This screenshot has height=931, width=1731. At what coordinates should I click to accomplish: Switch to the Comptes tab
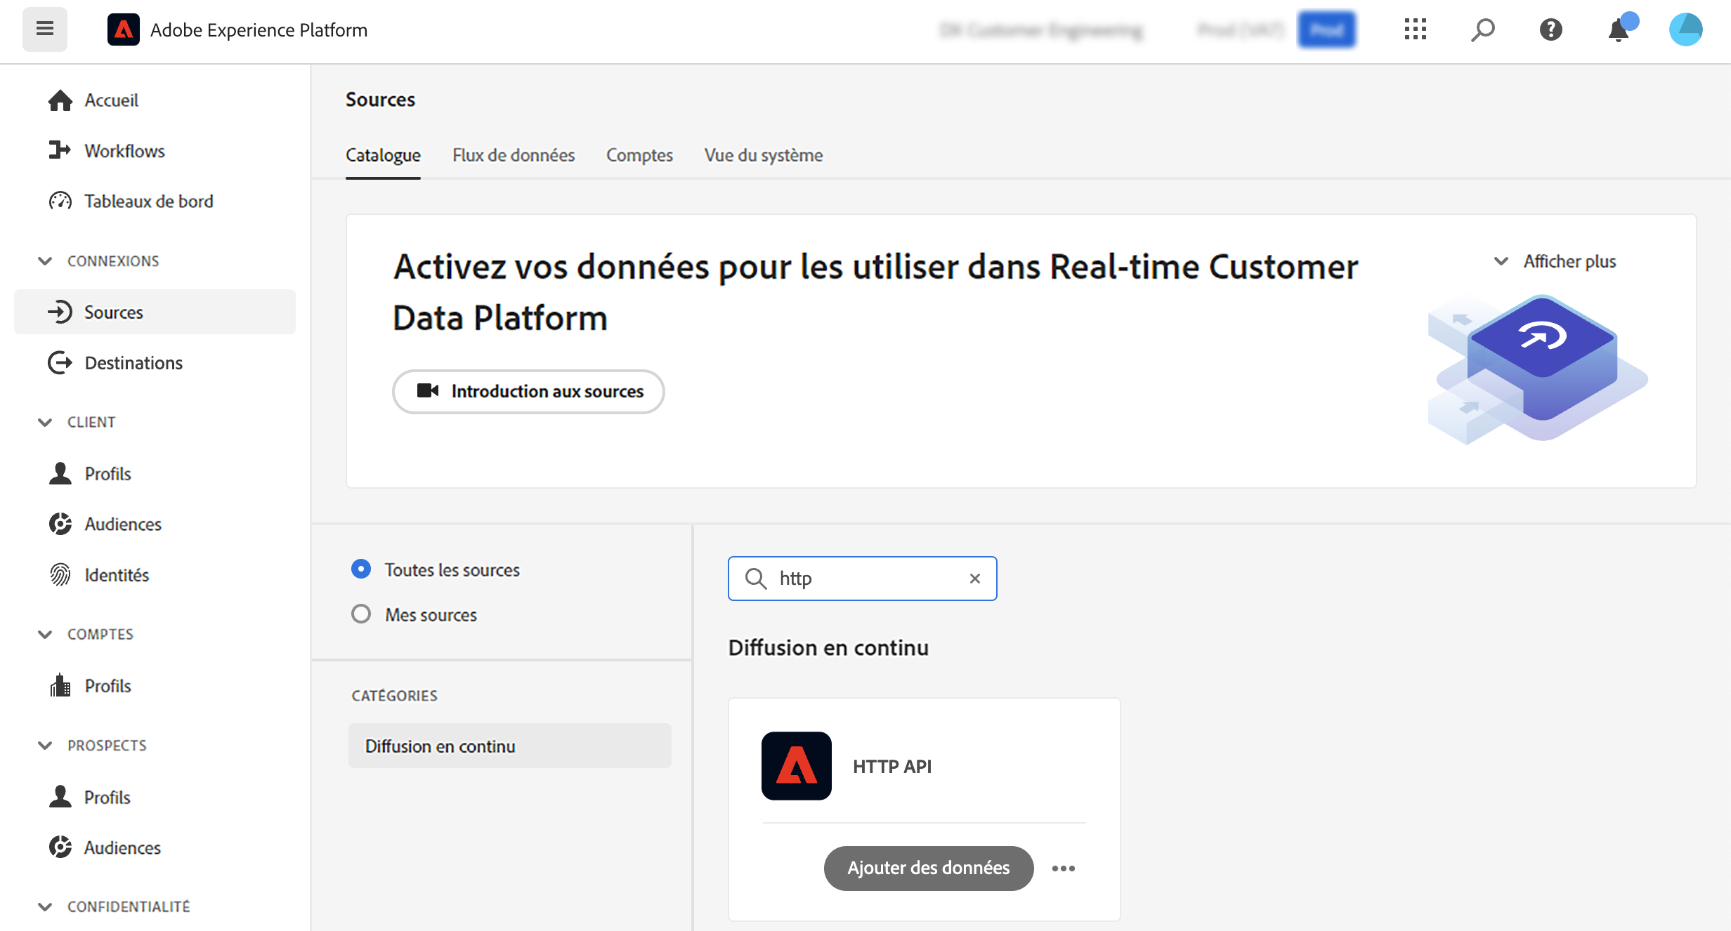(x=639, y=155)
